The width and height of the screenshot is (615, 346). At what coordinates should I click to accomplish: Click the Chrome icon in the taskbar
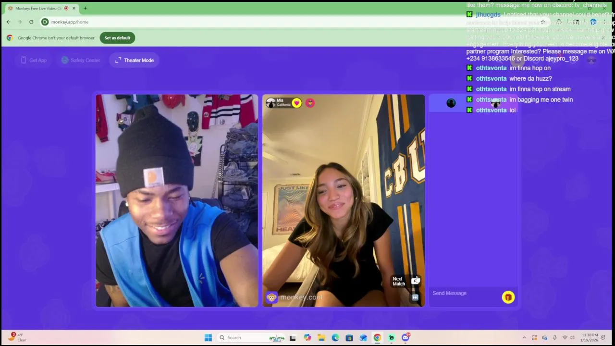click(x=377, y=337)
